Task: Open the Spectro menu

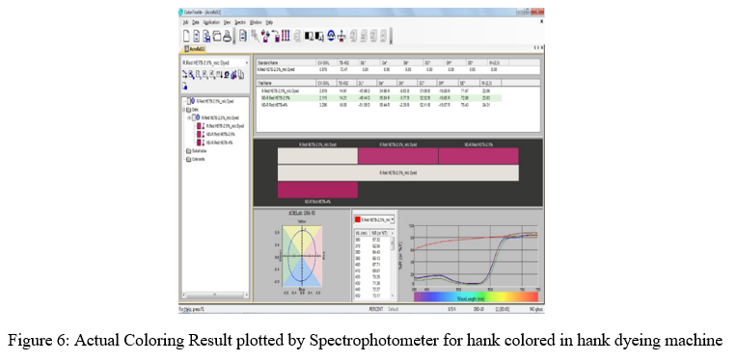Action: pyautogui.click(x=240, y=22)
